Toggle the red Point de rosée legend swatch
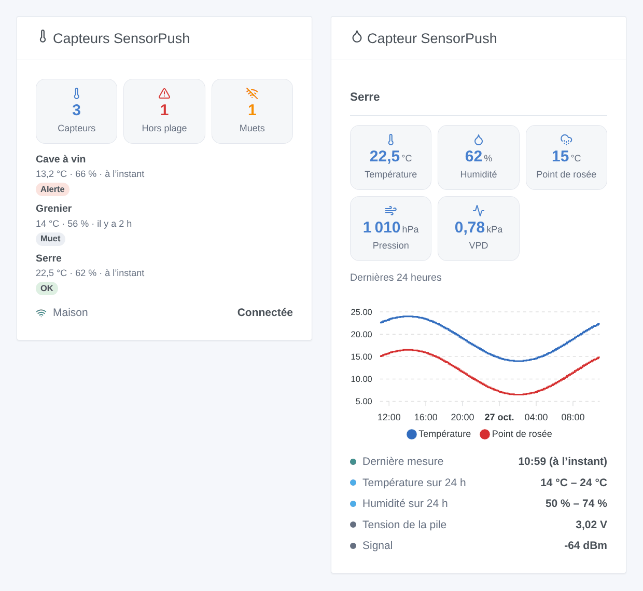Screen dimensions: 643x591 (x=485, y=434)
